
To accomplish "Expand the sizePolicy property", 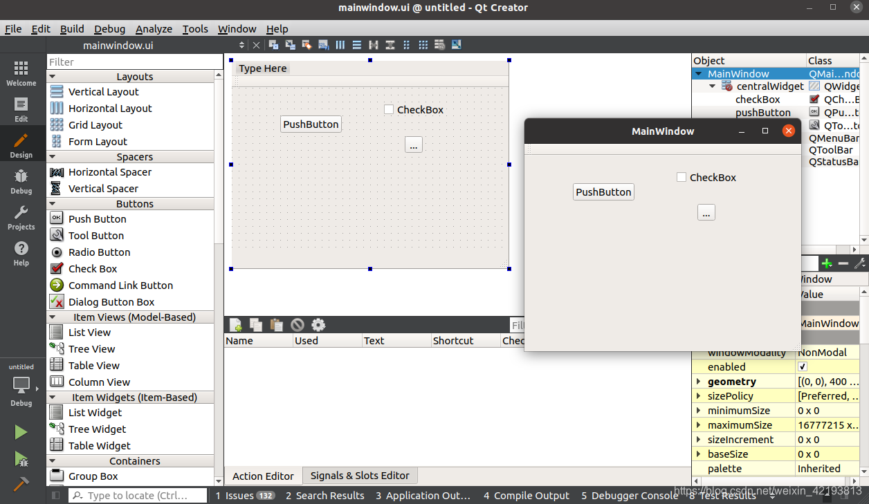I will point(698,396).
